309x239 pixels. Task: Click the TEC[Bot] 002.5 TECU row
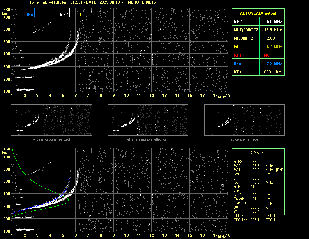click(x=254, y=216)
